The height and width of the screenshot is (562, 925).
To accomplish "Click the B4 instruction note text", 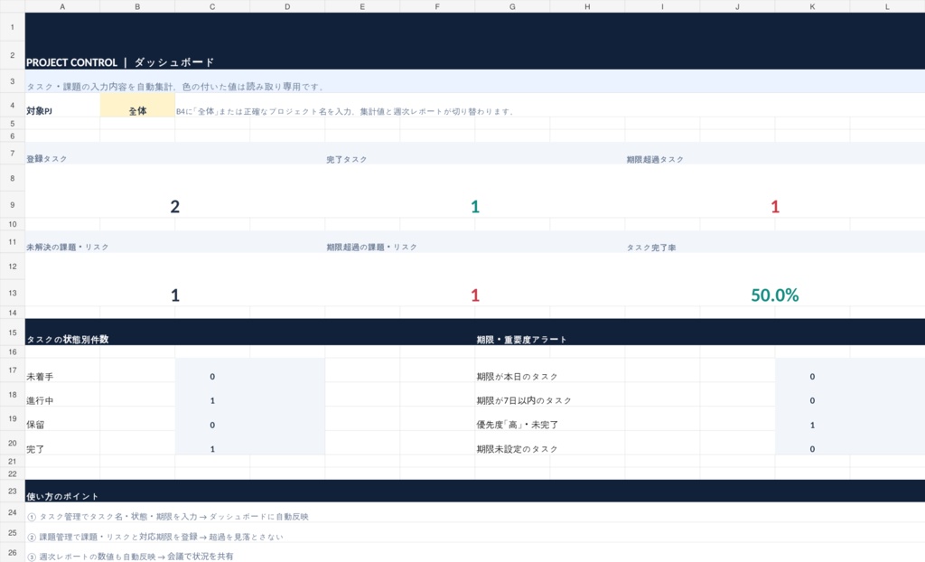I will [345, 111].
